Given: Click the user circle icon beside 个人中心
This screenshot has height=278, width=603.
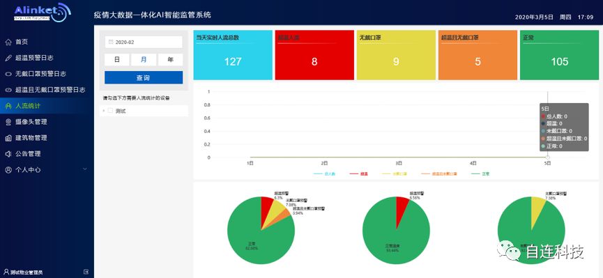Looking at the screenshot, I should (8, 170).
